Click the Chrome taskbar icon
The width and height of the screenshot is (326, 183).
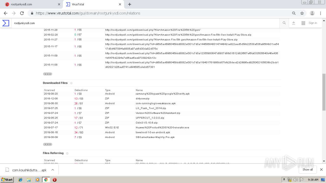pos(46,180)
